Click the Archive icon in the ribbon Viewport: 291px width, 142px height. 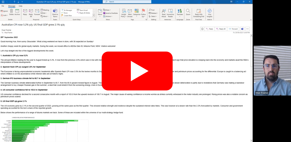[x=17, y=12]
